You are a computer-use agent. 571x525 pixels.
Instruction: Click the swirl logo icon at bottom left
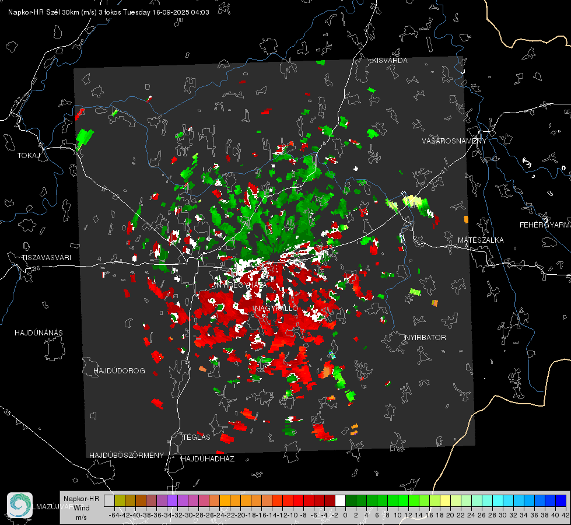coord(20,505)
